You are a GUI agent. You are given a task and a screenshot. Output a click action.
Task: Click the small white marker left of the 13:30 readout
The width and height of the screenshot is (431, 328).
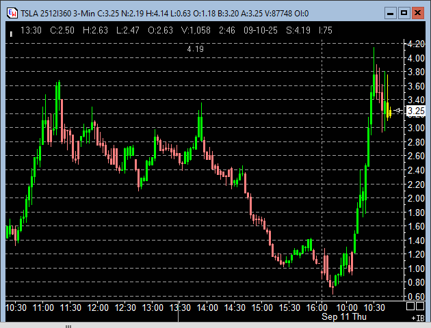tap(11, 34)
